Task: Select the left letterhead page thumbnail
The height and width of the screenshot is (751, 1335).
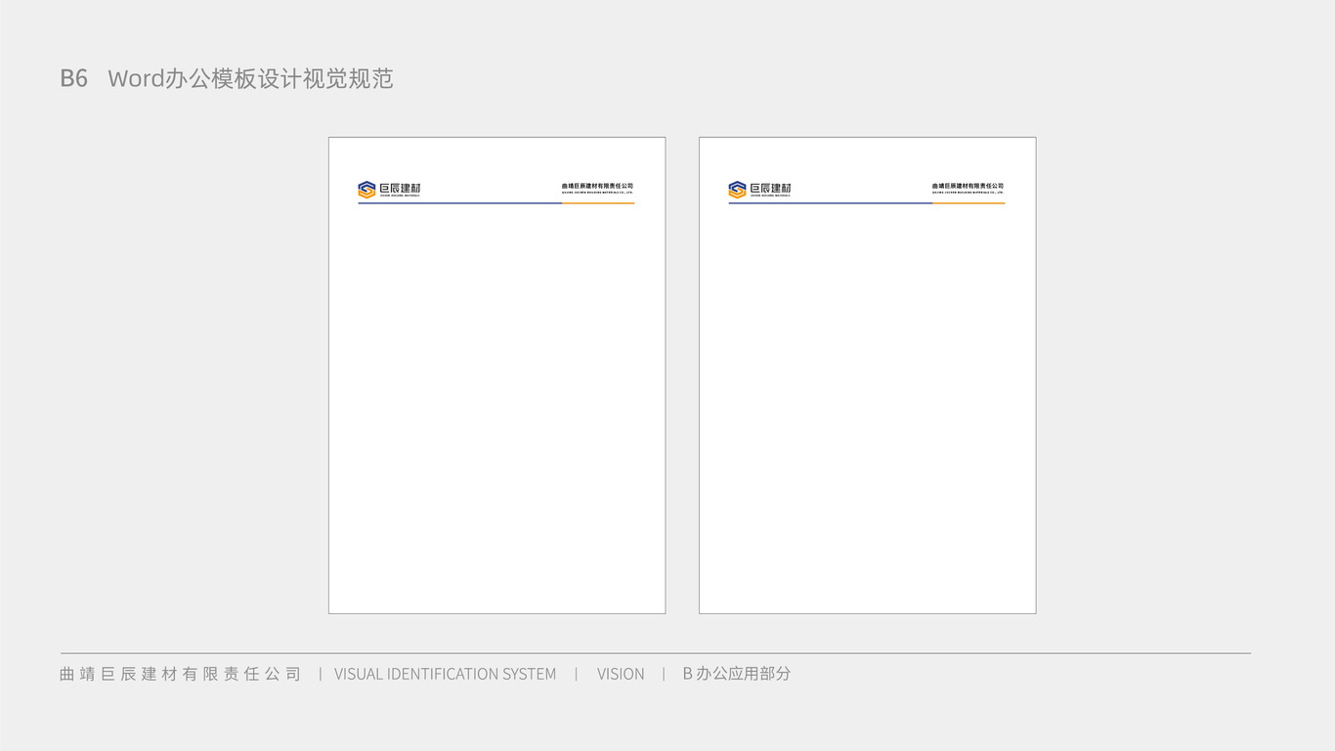Action: [x=496, y=375]
